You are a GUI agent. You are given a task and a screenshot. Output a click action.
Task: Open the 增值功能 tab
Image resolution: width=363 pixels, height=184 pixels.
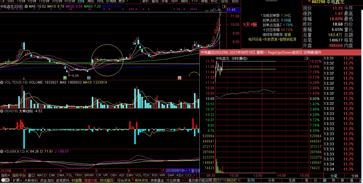click(91, 180)
